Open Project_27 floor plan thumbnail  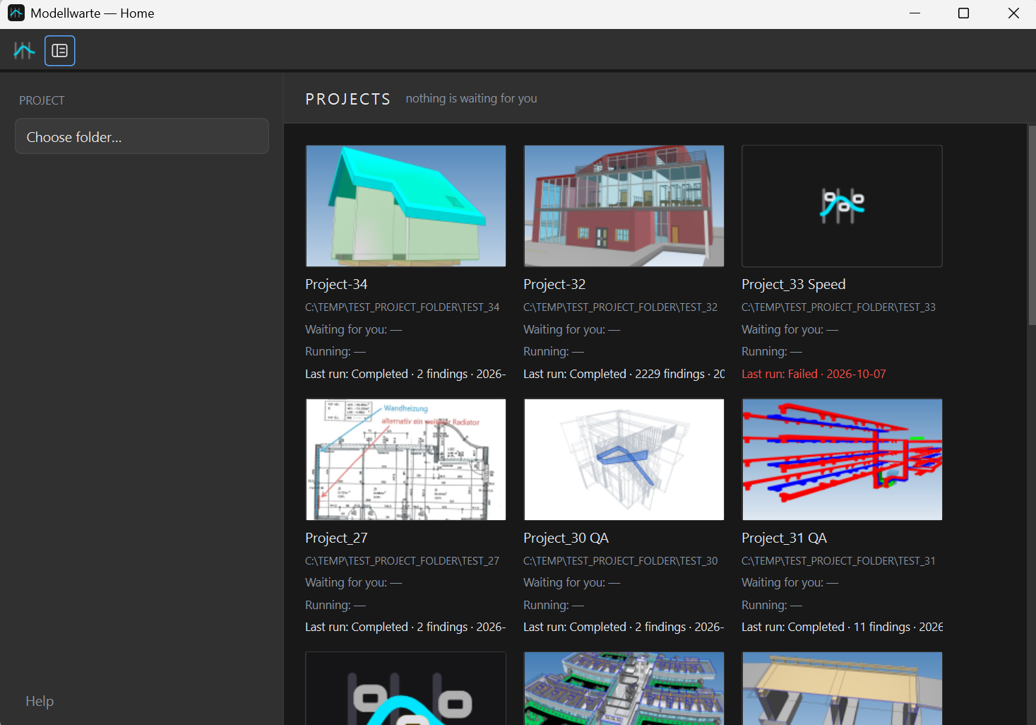click(405, 459)
